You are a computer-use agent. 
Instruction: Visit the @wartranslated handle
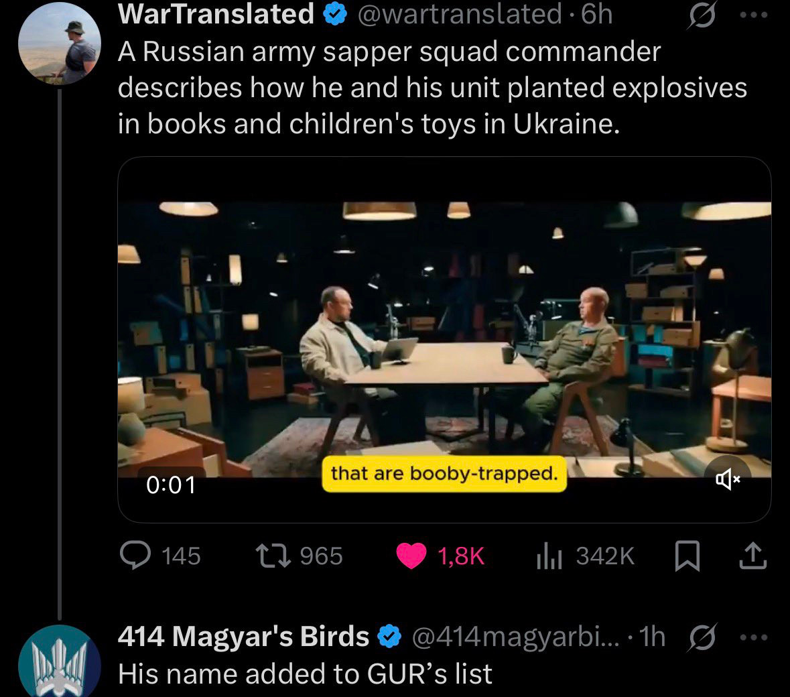(x=460, y=13)
